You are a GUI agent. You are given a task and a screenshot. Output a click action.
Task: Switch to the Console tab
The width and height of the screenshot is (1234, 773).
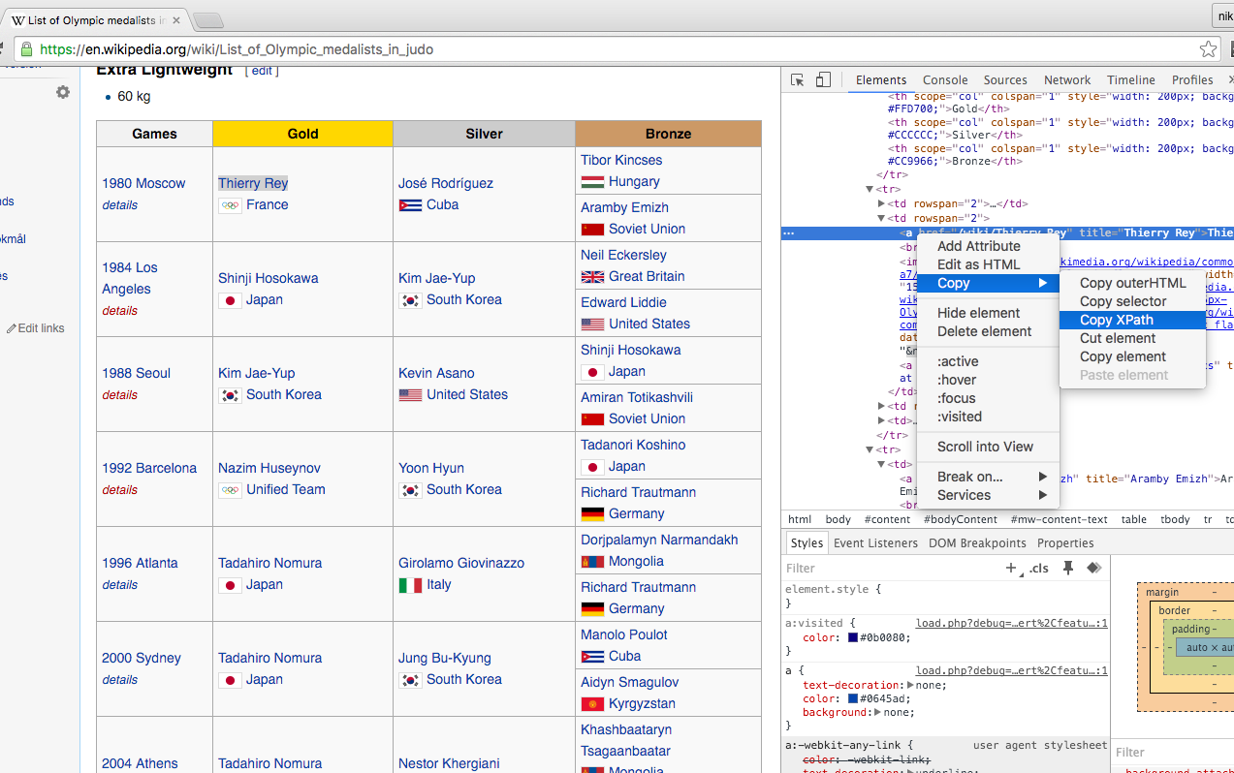pos(944,79)
